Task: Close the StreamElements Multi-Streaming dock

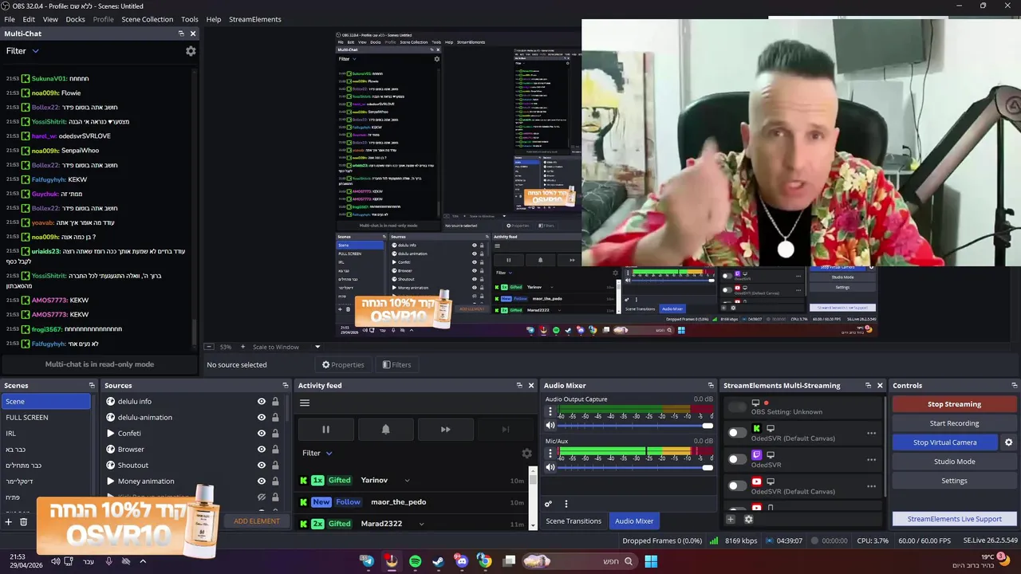Action: point(880,386)
